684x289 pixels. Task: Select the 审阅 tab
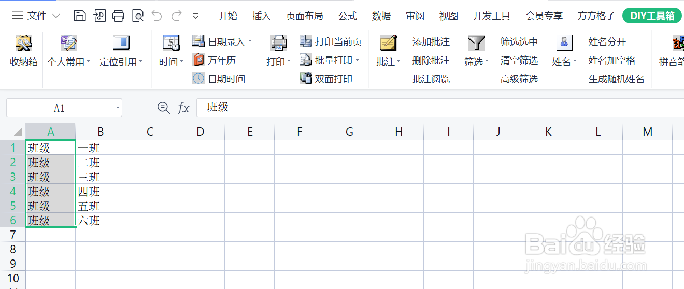click(x=415, y=16)
